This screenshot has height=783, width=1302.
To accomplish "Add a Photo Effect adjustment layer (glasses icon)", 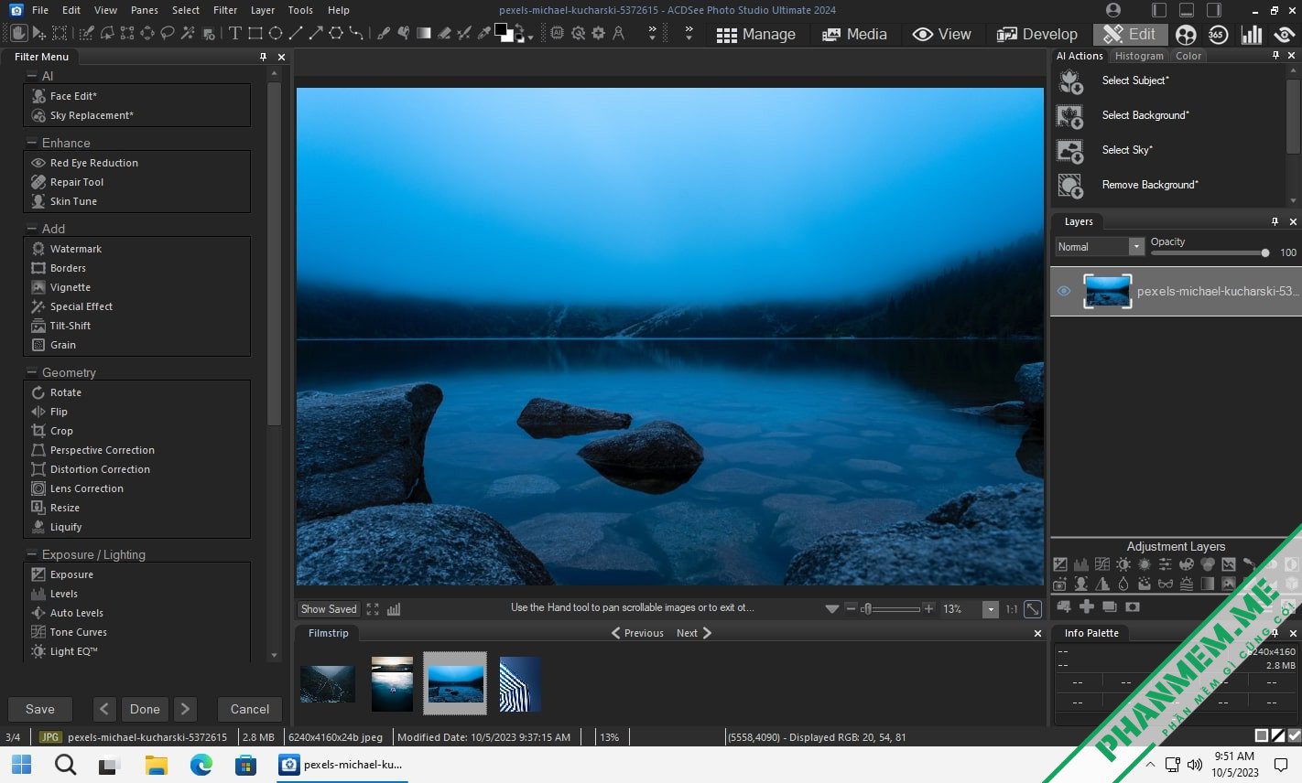I will [1166, 584].
